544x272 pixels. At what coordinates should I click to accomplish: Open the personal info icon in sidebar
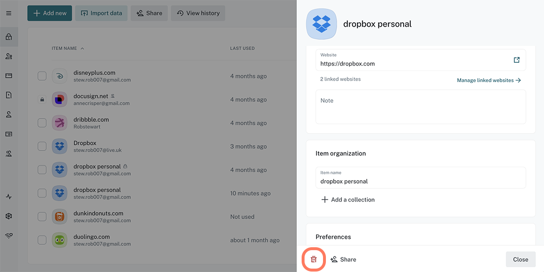9,115
